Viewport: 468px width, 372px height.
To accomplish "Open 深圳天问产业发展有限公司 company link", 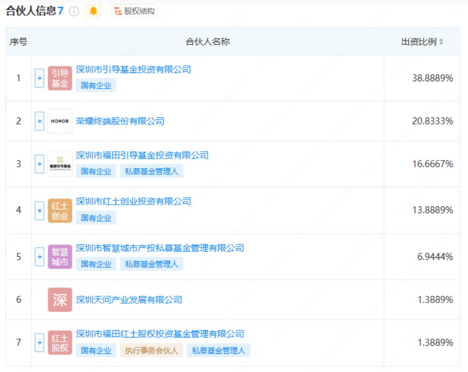I will [x=129, y=299].
